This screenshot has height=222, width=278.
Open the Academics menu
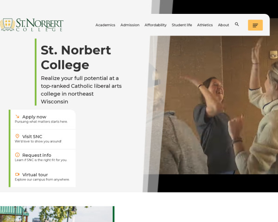[105, 25]
